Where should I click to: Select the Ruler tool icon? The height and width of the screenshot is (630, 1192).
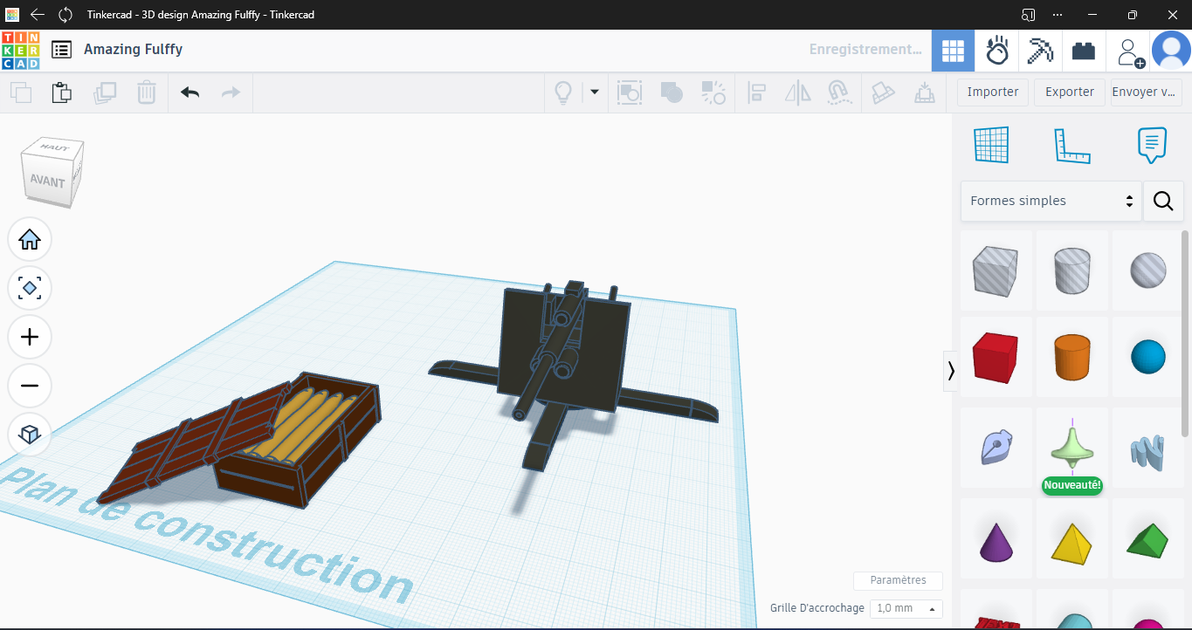pos(1072,145)
